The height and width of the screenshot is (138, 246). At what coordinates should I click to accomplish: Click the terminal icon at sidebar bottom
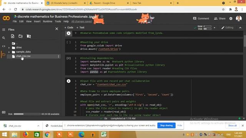pyautogui.click(x=3, y=112)
